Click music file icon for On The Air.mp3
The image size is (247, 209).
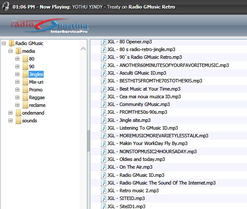104,167
